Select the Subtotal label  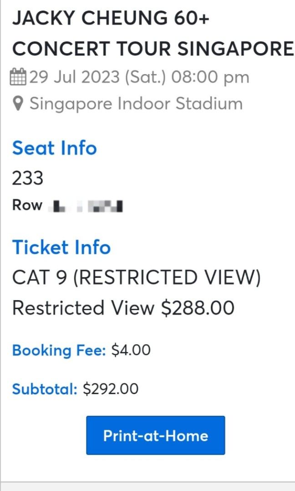pyautogui.click(x=43, y=389)
